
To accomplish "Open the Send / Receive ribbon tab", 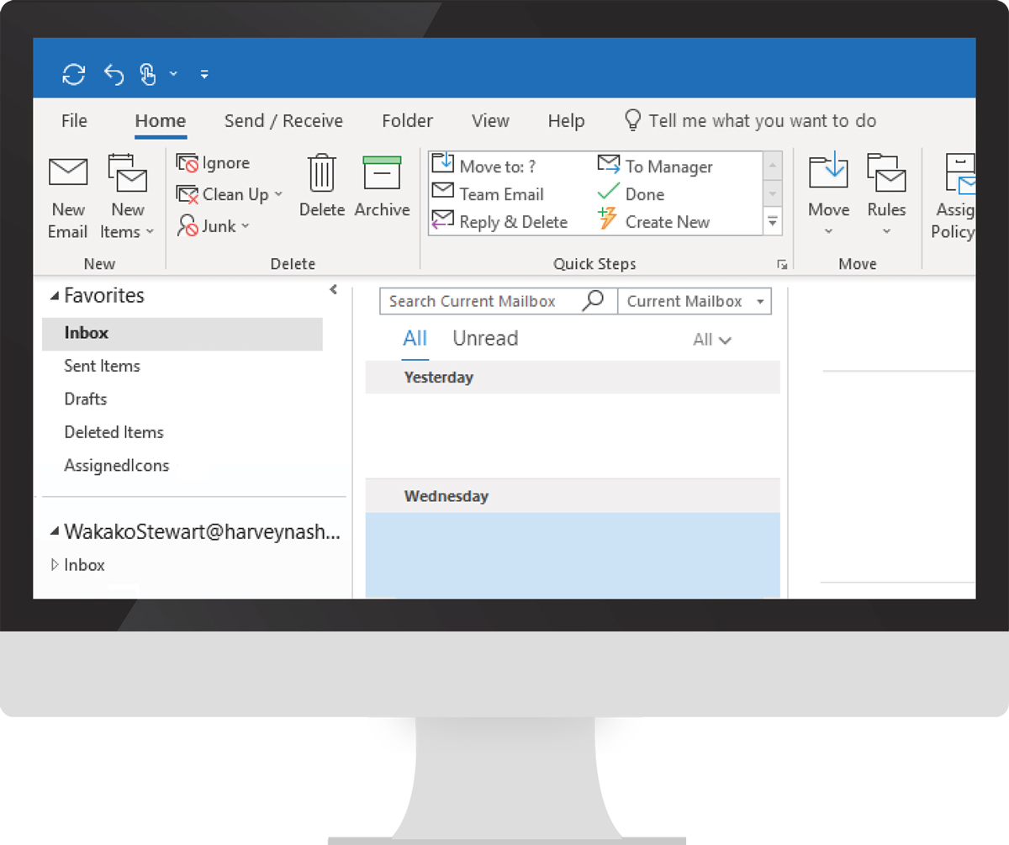I will click(283, 121).
